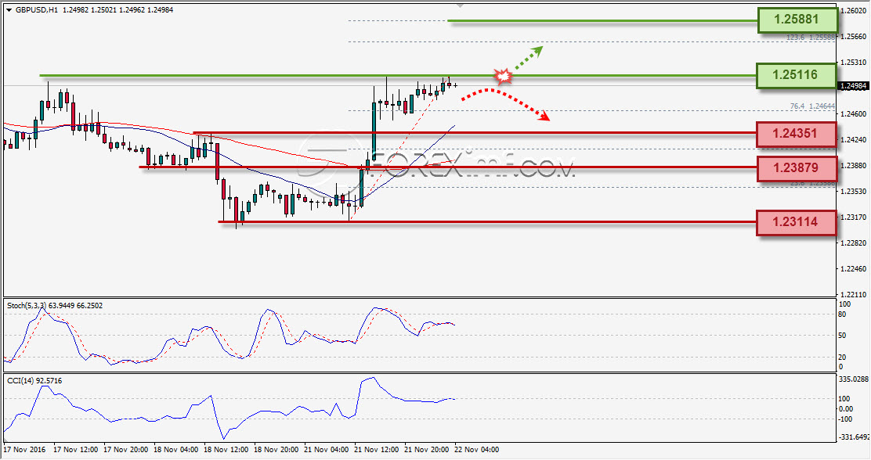The width and height of the screenshot is (871, 460).
Task: Click the 17 Nov 20:00 time label
Action: pyautogui.click(x=126, y=450)
